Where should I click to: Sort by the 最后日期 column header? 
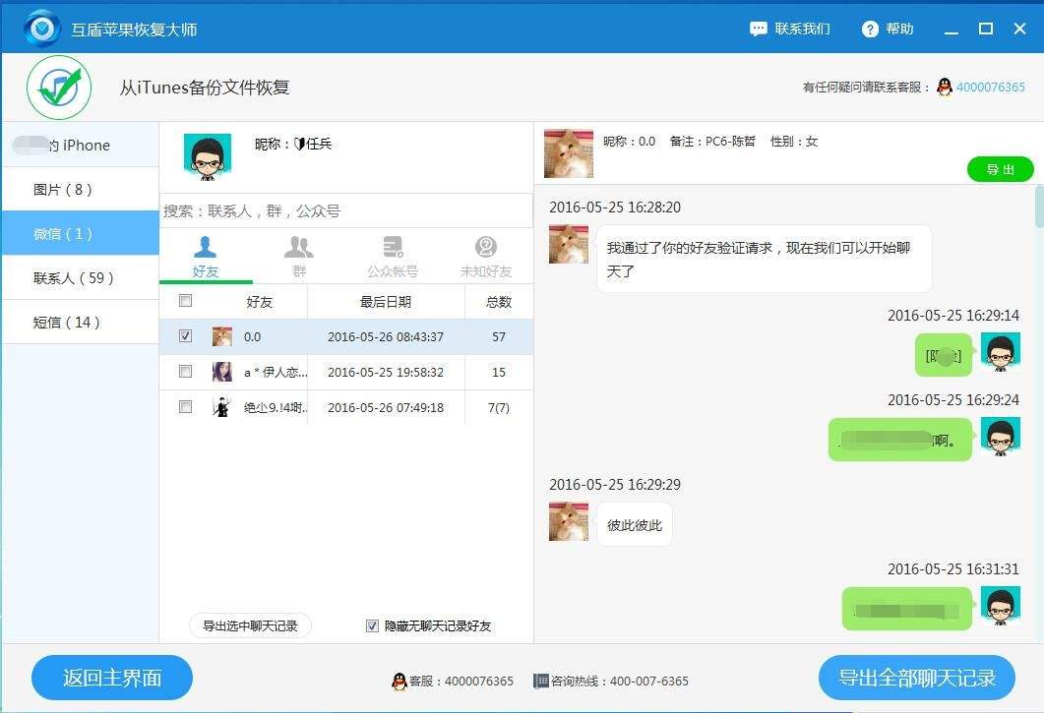(386, 302)
